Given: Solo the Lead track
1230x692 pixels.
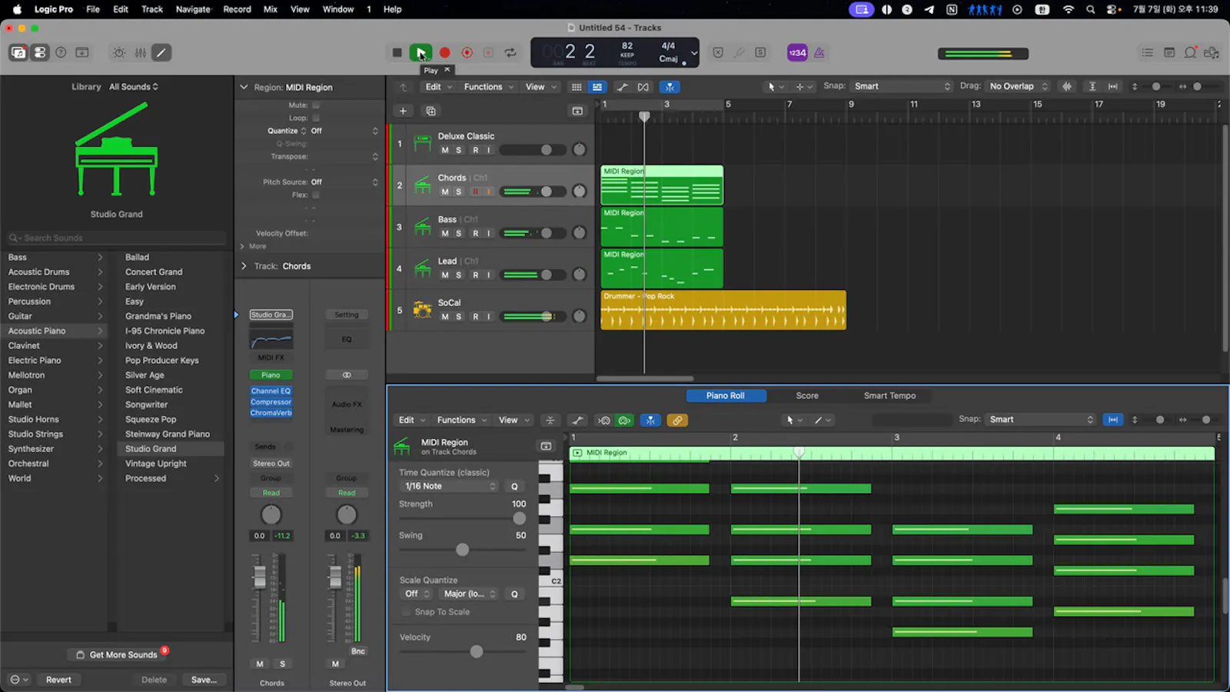Looking at the screenshot, I should (x=459, y=274).
